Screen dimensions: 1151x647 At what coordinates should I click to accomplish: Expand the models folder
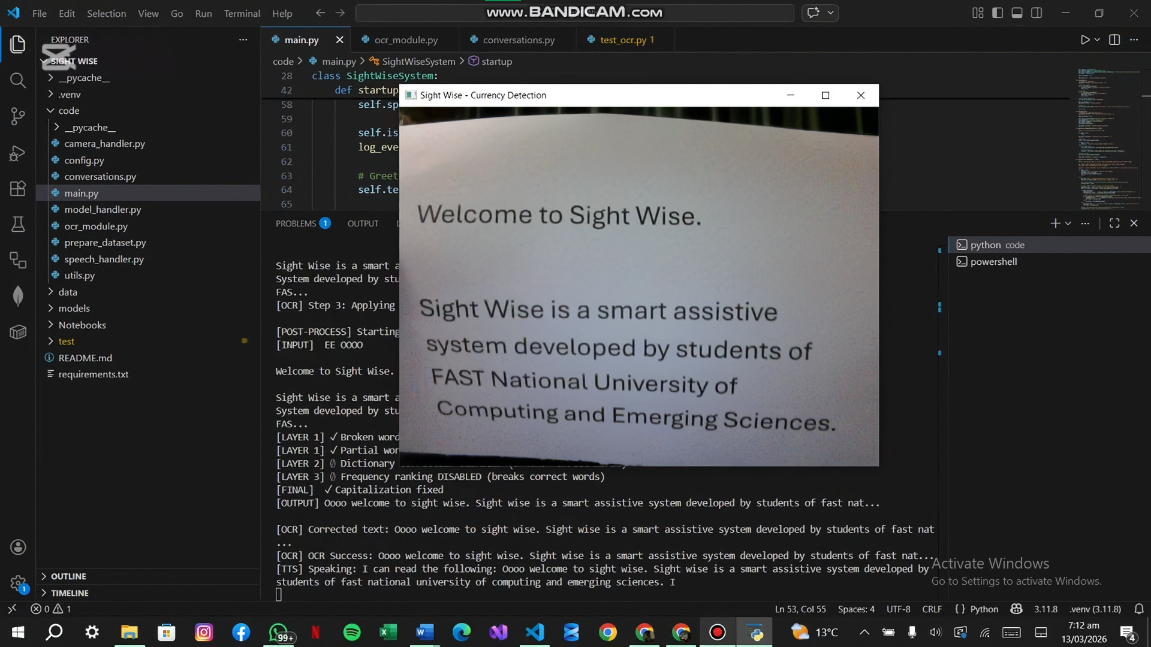click(74, 309)
